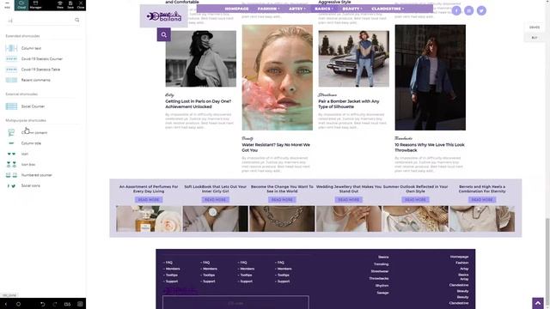Expand the BEAUTY dropdown menu

[352, 9]
